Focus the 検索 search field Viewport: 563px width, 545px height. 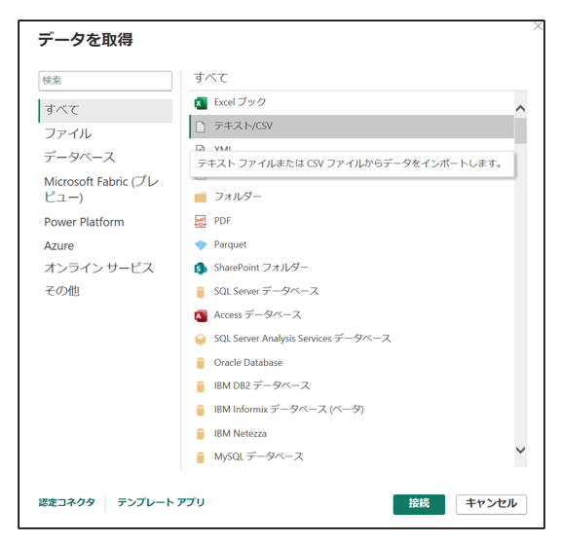coord(105,81)
